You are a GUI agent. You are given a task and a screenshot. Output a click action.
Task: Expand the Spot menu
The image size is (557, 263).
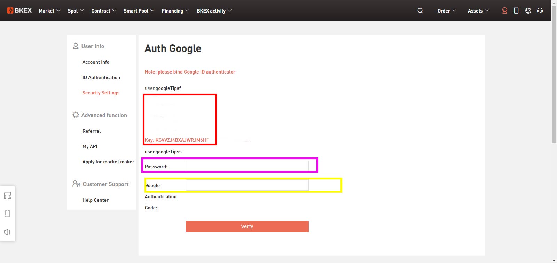click(x=76, y=11)
